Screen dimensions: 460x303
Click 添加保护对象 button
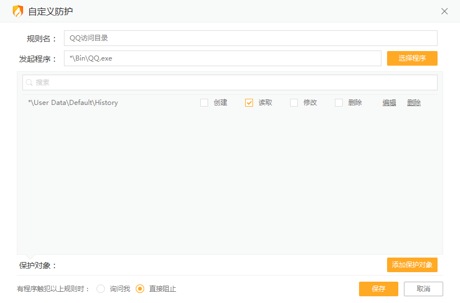pyautogui.click(x=412, y=265)
